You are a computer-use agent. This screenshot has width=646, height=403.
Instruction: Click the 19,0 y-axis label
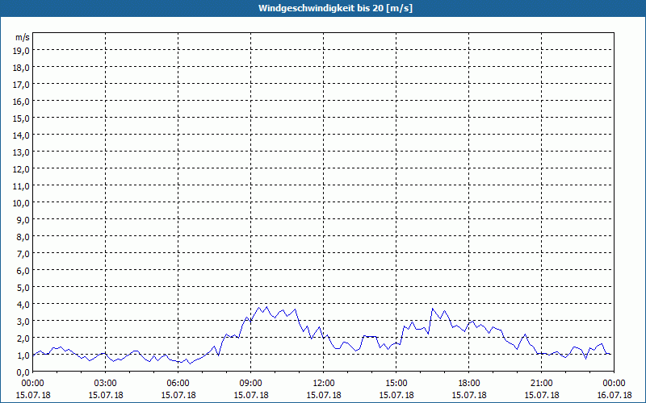[x=22, y=51]
